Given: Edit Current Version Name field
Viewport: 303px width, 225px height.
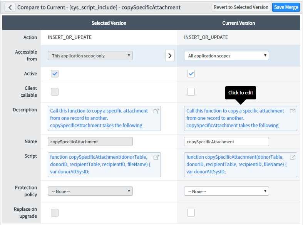Looking at the screenshot, I should point(226,141).
